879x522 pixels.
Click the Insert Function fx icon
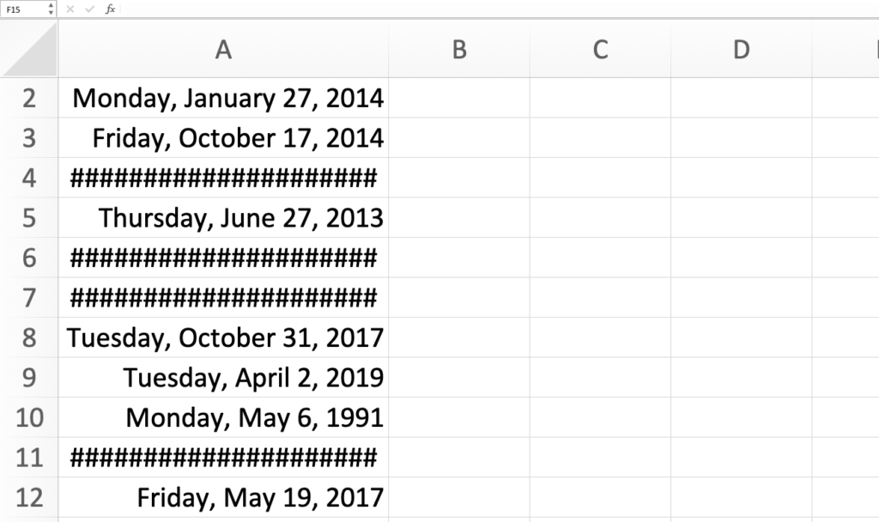(110, 9)
